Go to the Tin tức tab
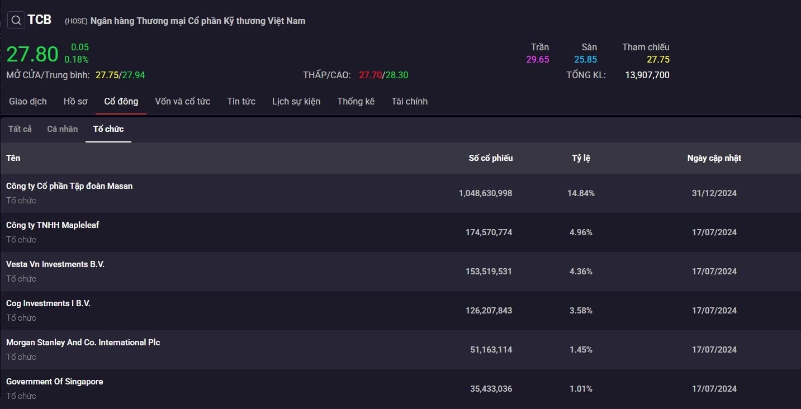 (241, 101)
